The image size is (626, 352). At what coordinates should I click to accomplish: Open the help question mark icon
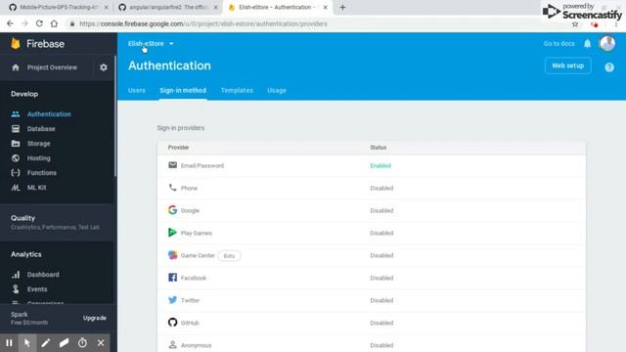pos(609,67)
